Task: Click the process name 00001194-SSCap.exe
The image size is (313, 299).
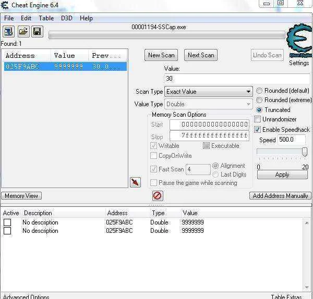Action: tap(159, 27)
